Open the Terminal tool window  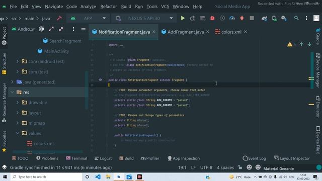click(76, 158)
